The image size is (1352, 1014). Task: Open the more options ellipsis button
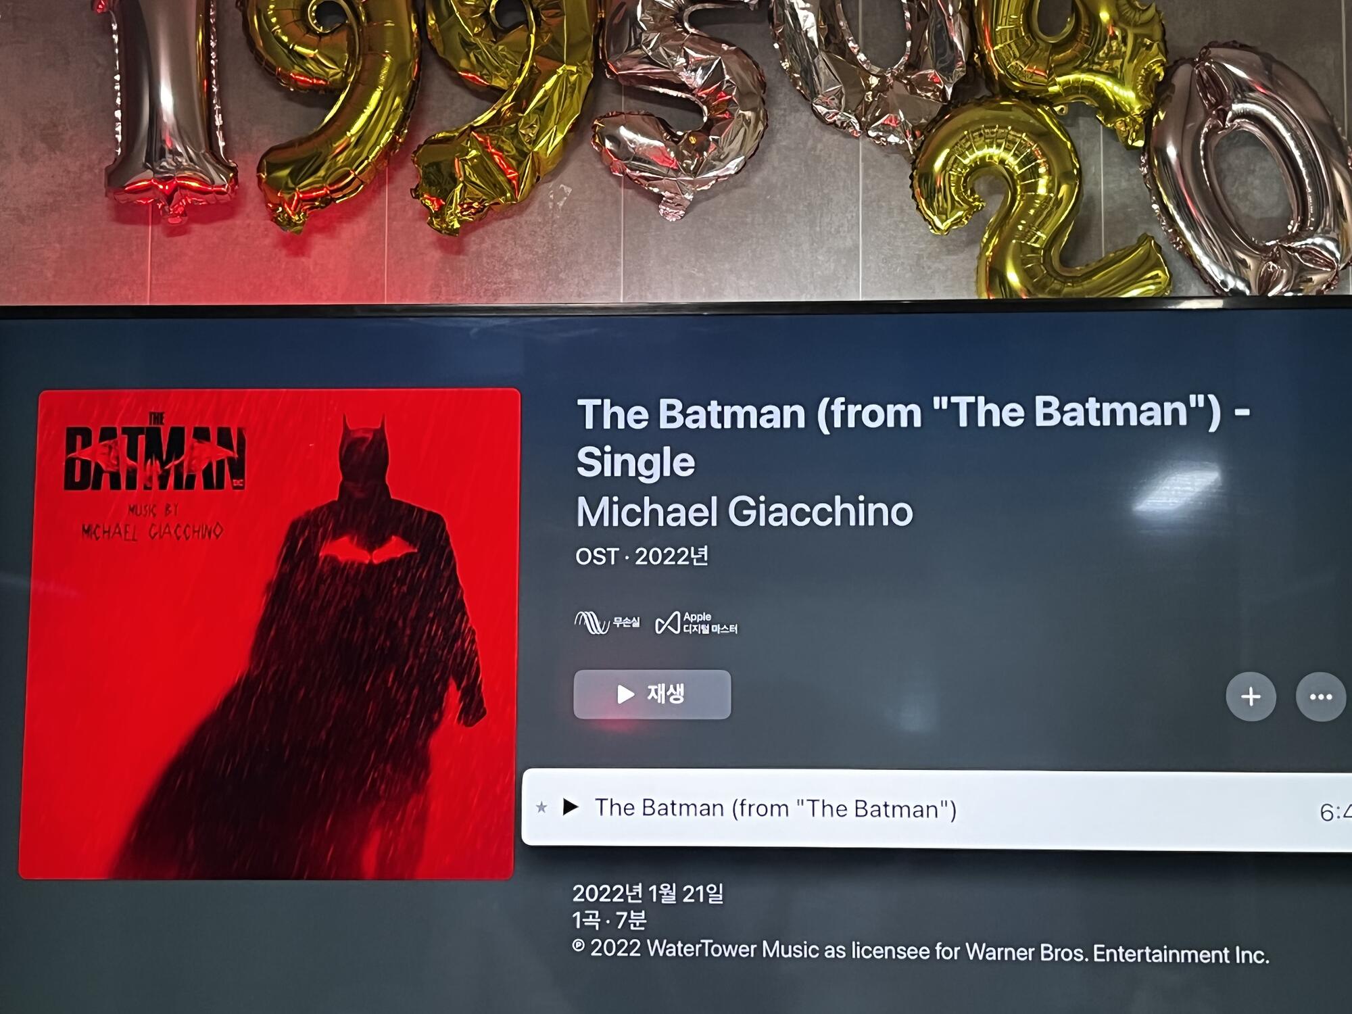coord(1321,697)
